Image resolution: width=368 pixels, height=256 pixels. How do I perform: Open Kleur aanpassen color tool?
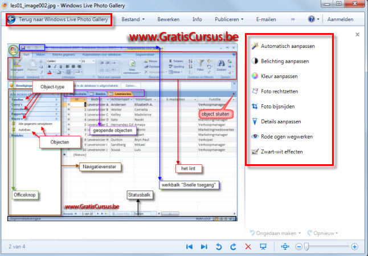click(275, 76)
